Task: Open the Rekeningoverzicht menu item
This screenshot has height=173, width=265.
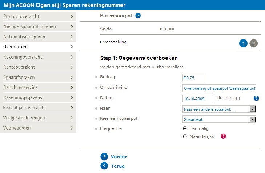Action: [38, 57]
